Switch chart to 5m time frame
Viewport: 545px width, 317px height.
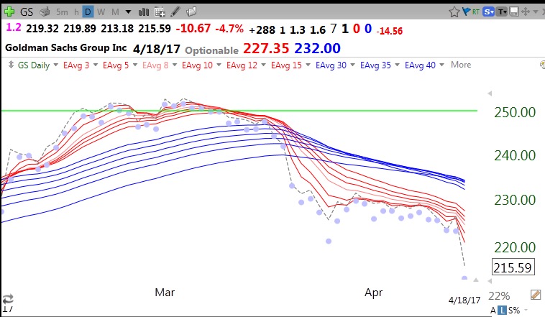[x=62, y=12]
